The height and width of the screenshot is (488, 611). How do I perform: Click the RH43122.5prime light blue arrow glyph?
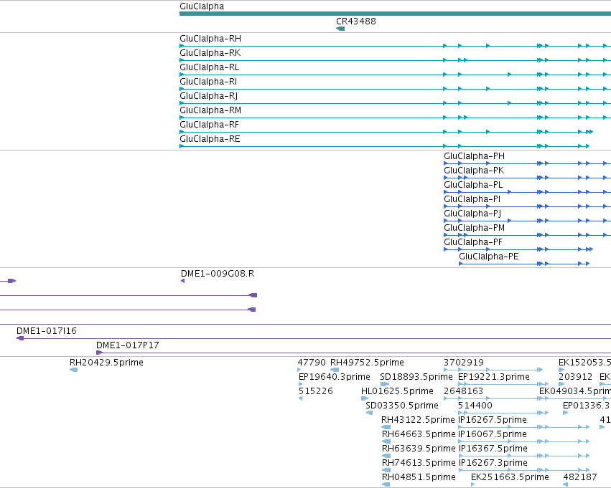[386, 427]
